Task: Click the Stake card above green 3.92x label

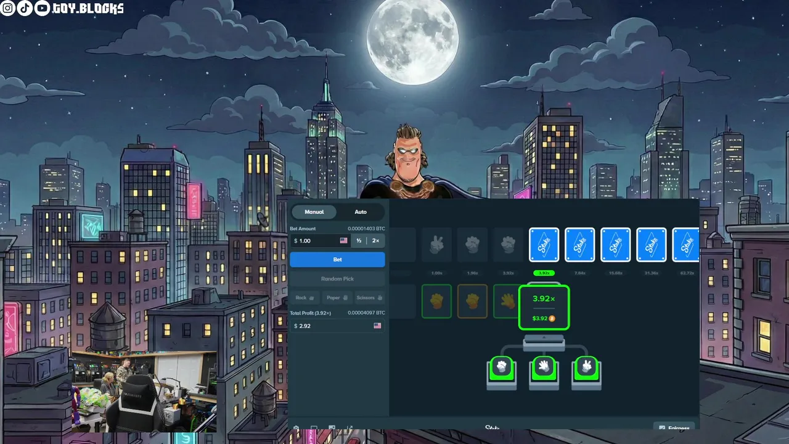Action: click(x=544, y=245)
